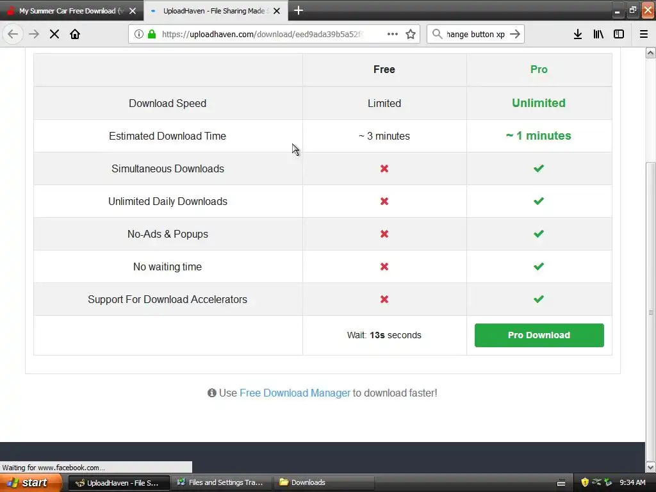This screenshot has height=492, width=656.
Task: Click the No-Ads & Popups label
Action: click(x=167, y=234)
